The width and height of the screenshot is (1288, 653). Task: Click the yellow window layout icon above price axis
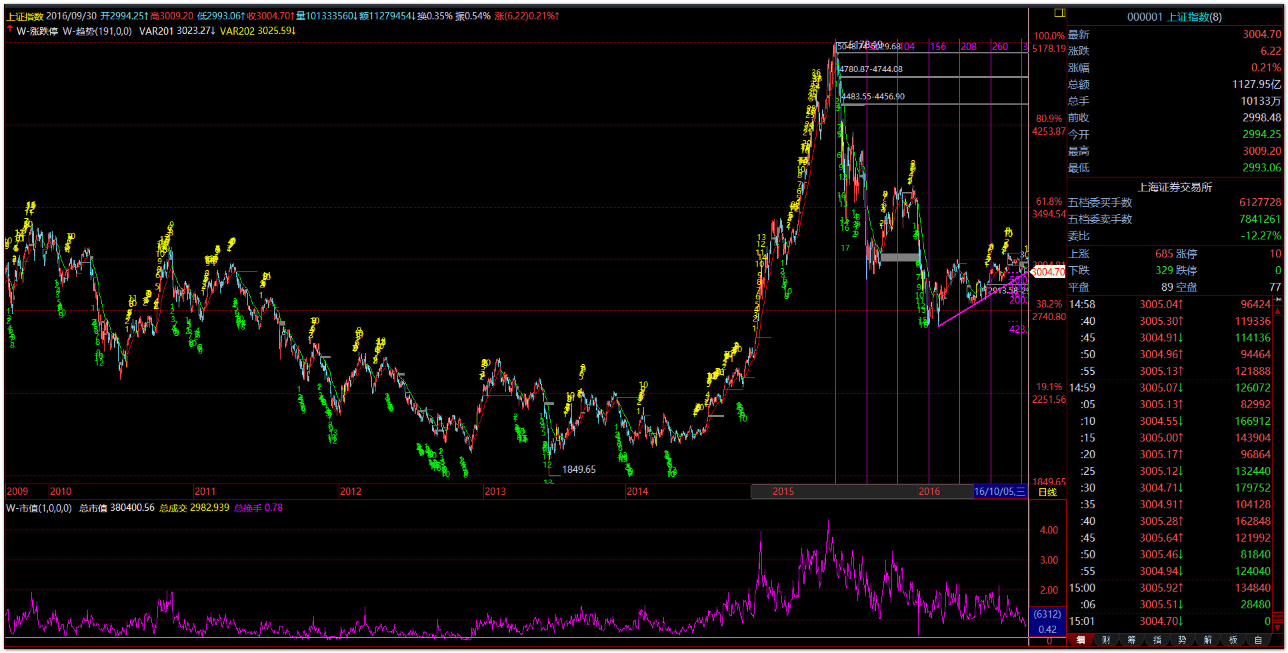tap(1059, 13)
